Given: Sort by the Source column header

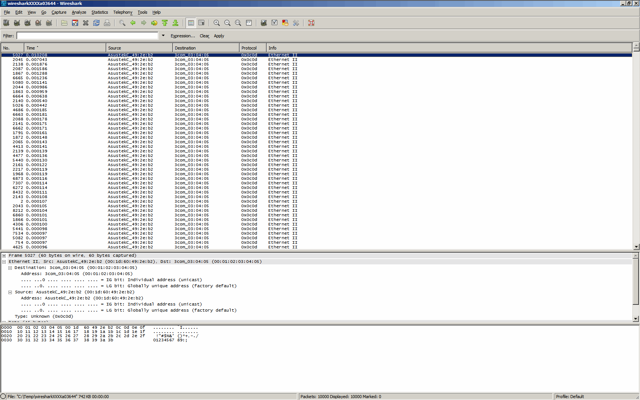Looking at the screenshot, I should pos(139,48).
